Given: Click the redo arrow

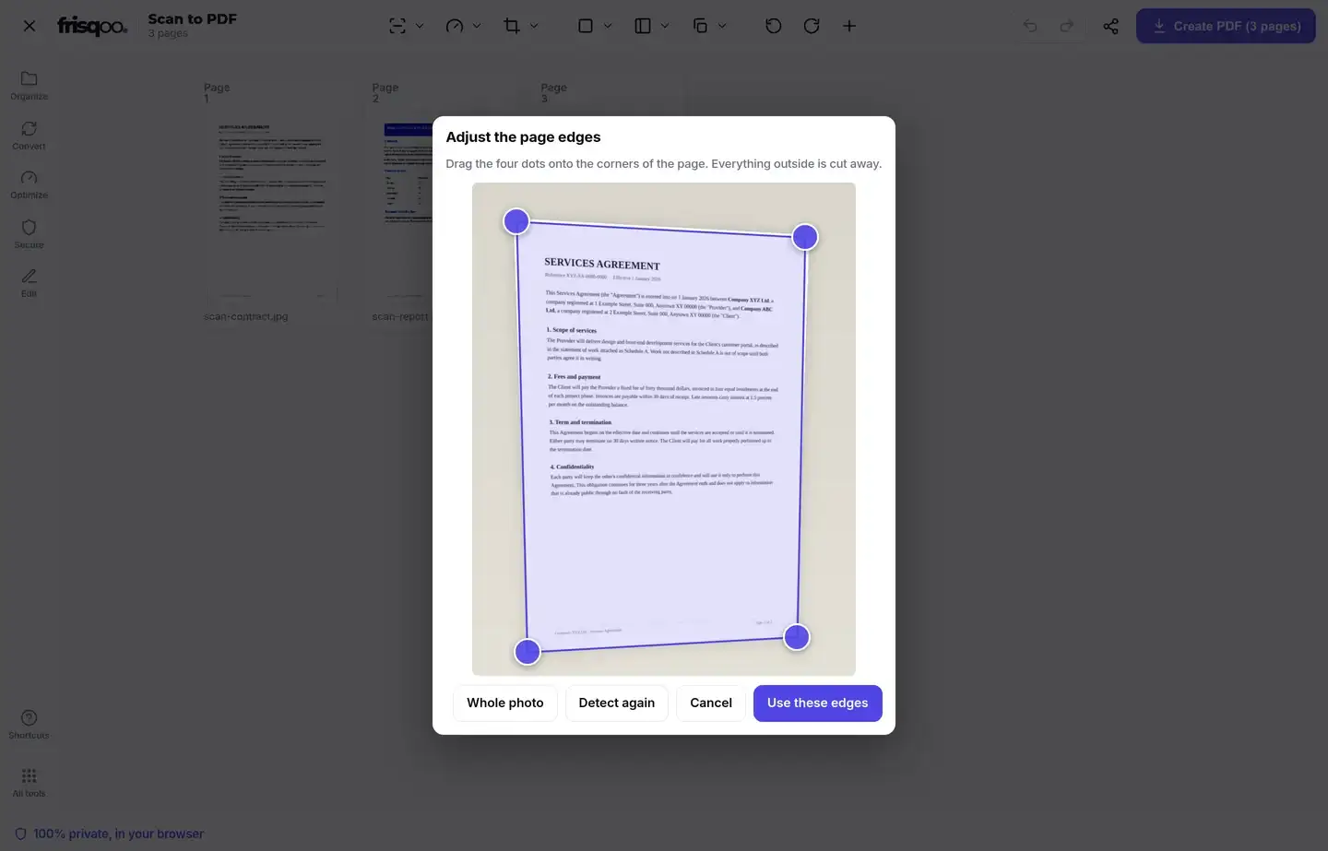Looking at the screenshot, I should 1067,26.
